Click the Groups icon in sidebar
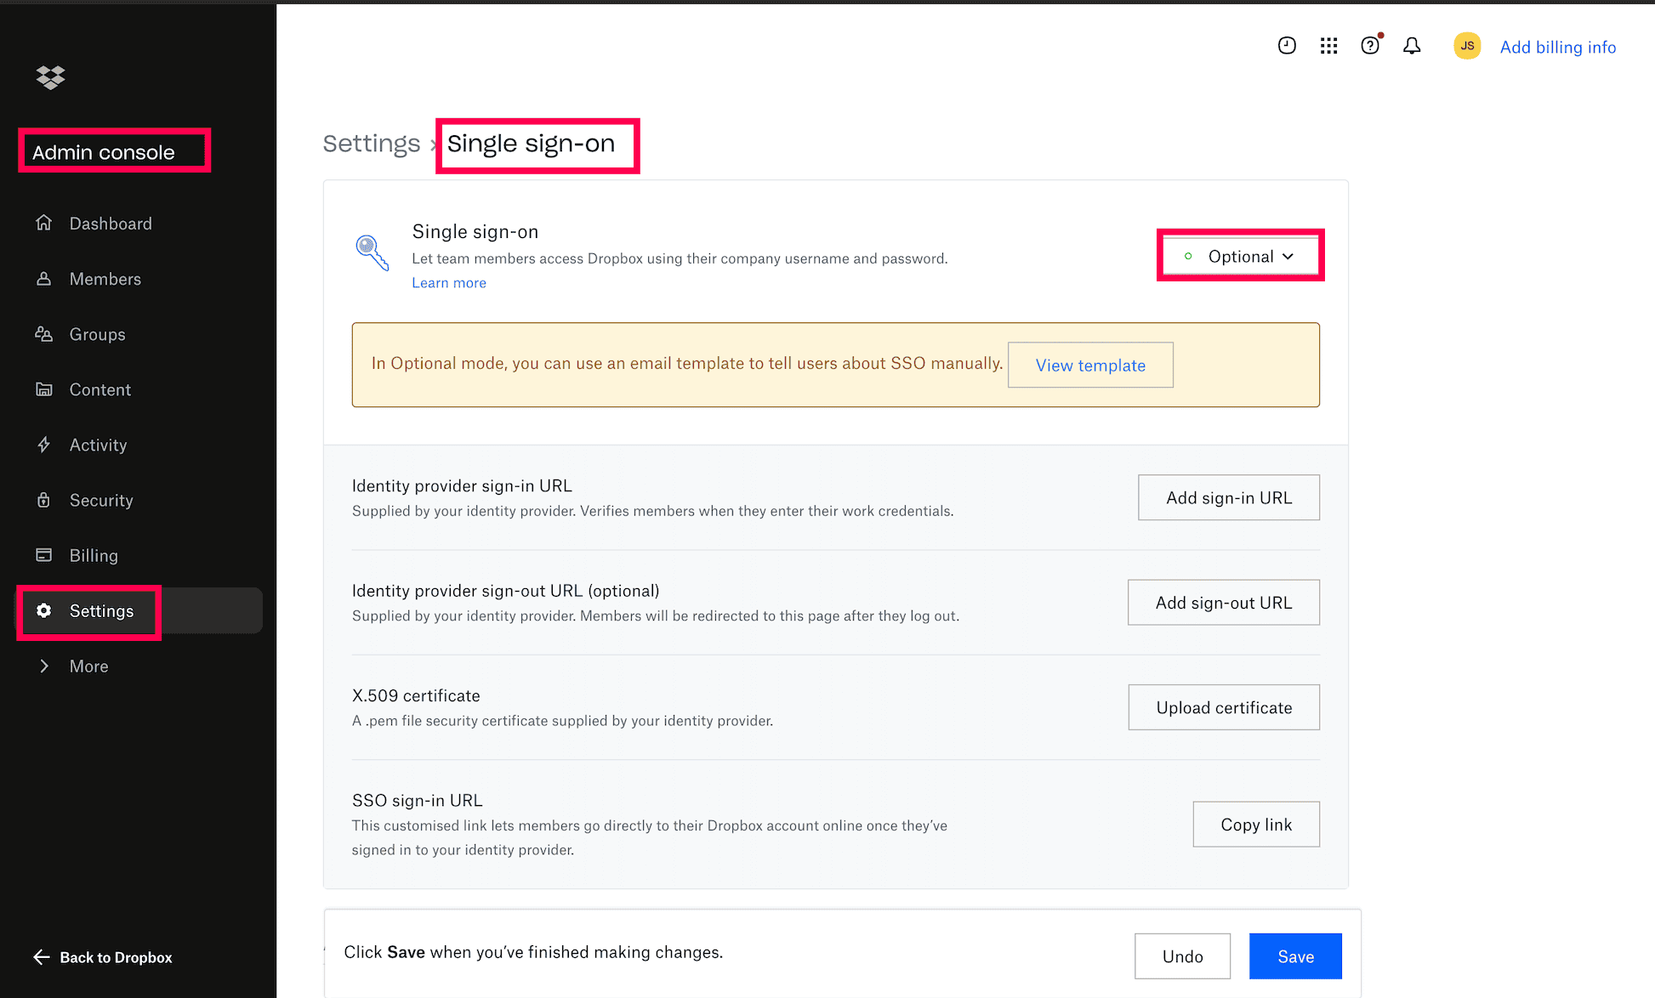1655x998 pixels. (44, 333)
